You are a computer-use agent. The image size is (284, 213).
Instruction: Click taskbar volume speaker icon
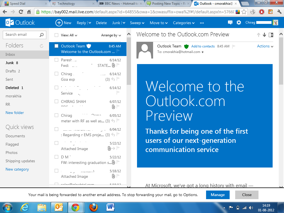251,208
